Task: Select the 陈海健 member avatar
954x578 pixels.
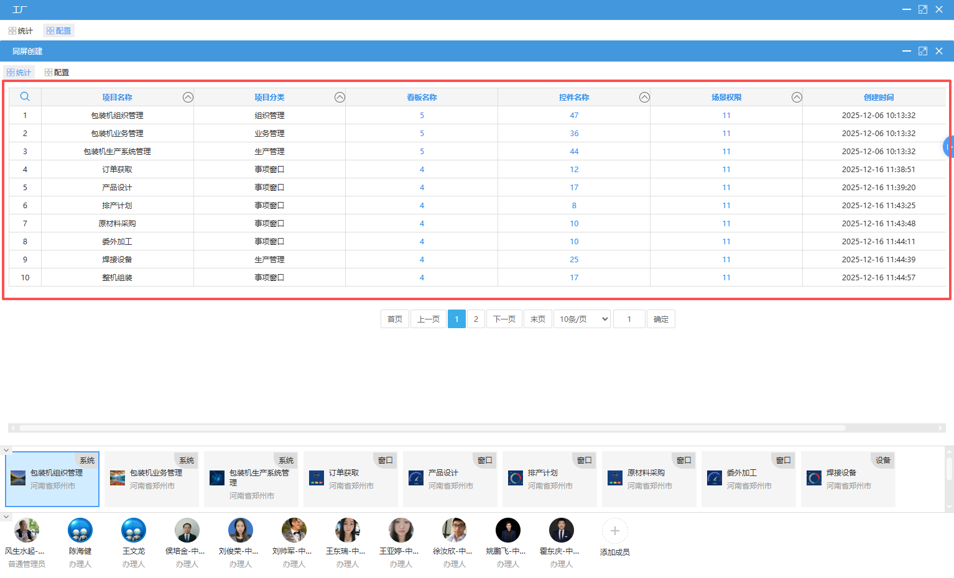Action: pos(80,530)
